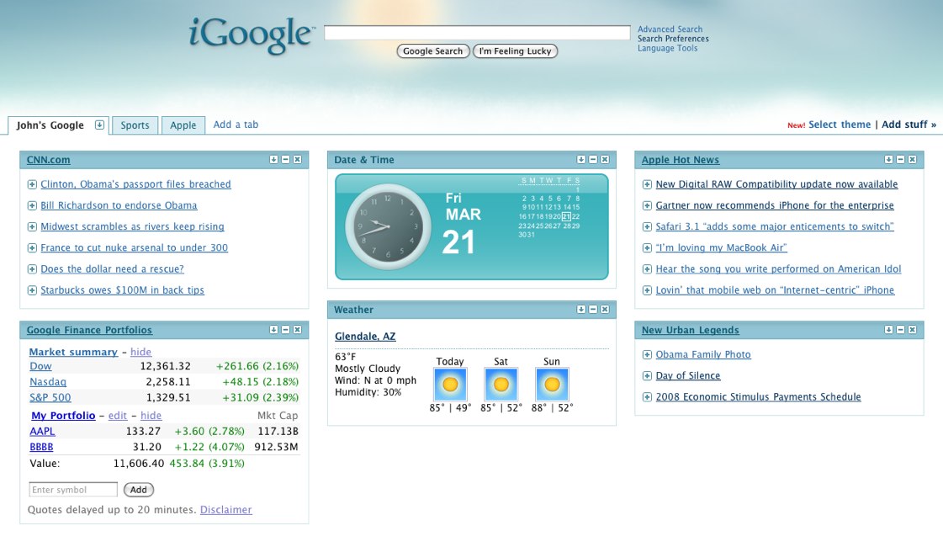Click Select theme link
This screenshot has width=943, height=547.
pyautogui.click(x=840, y=125)
